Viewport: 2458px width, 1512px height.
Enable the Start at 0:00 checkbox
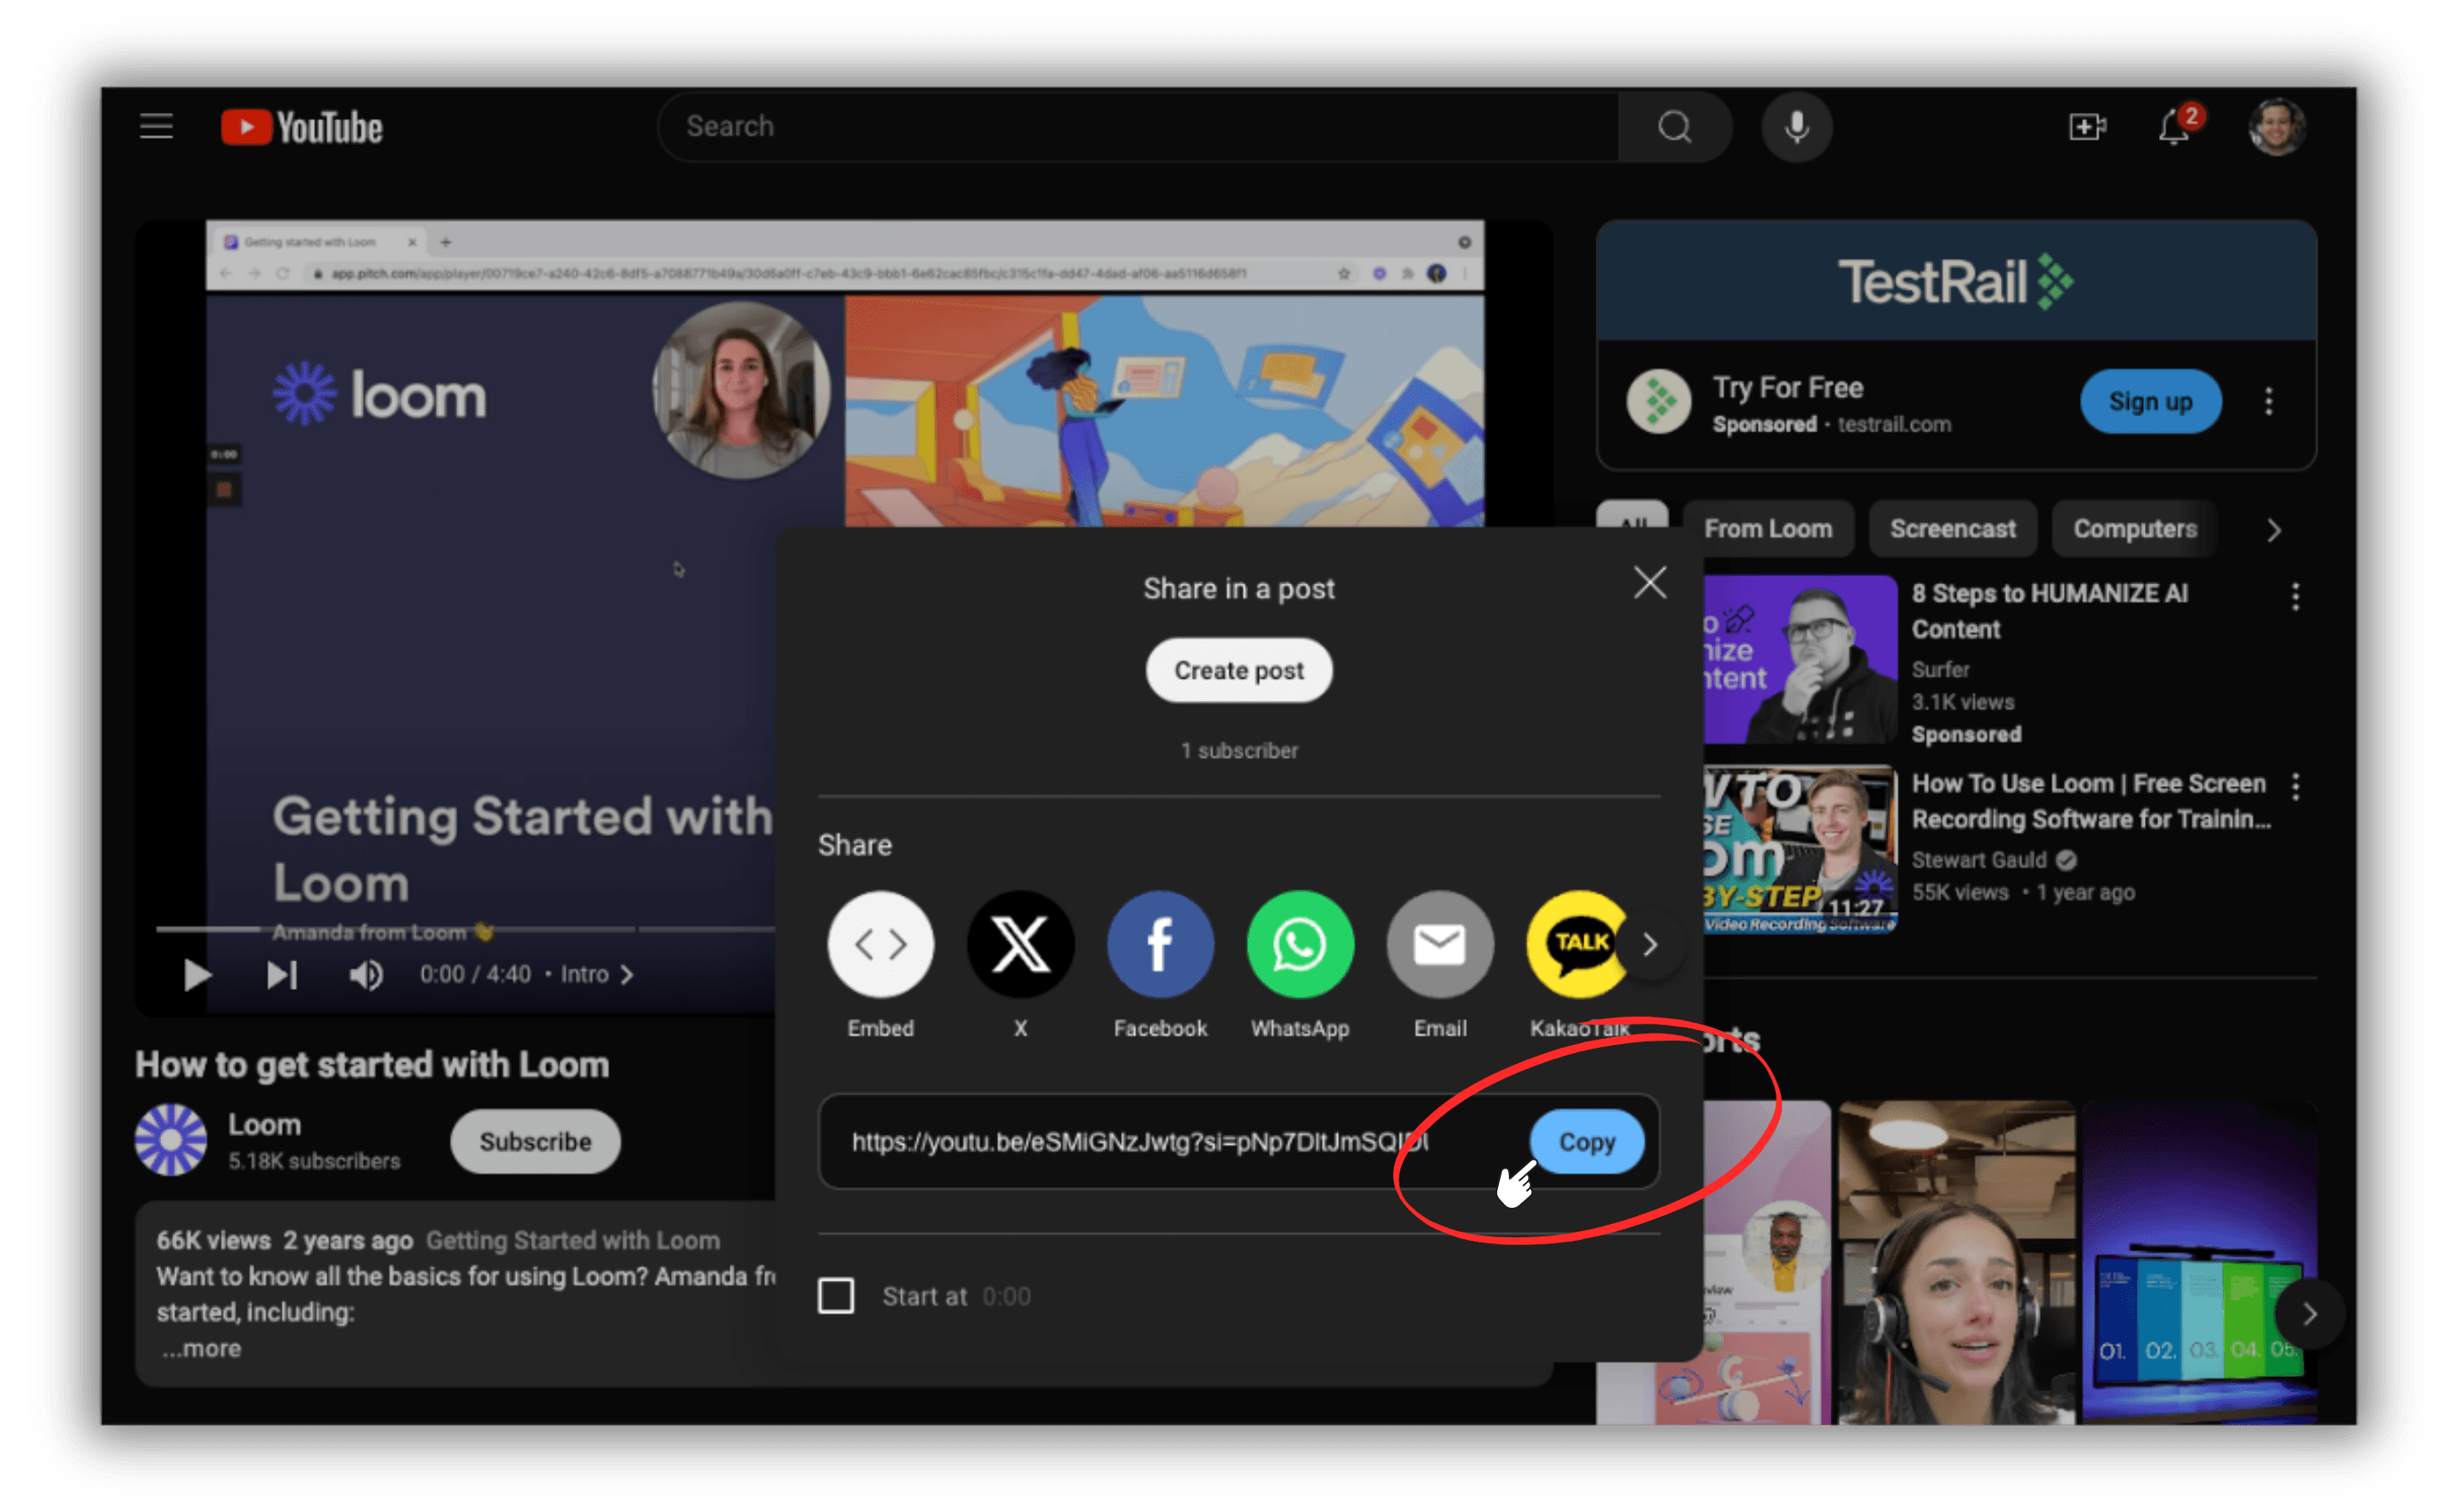[x=835, y=1296]
